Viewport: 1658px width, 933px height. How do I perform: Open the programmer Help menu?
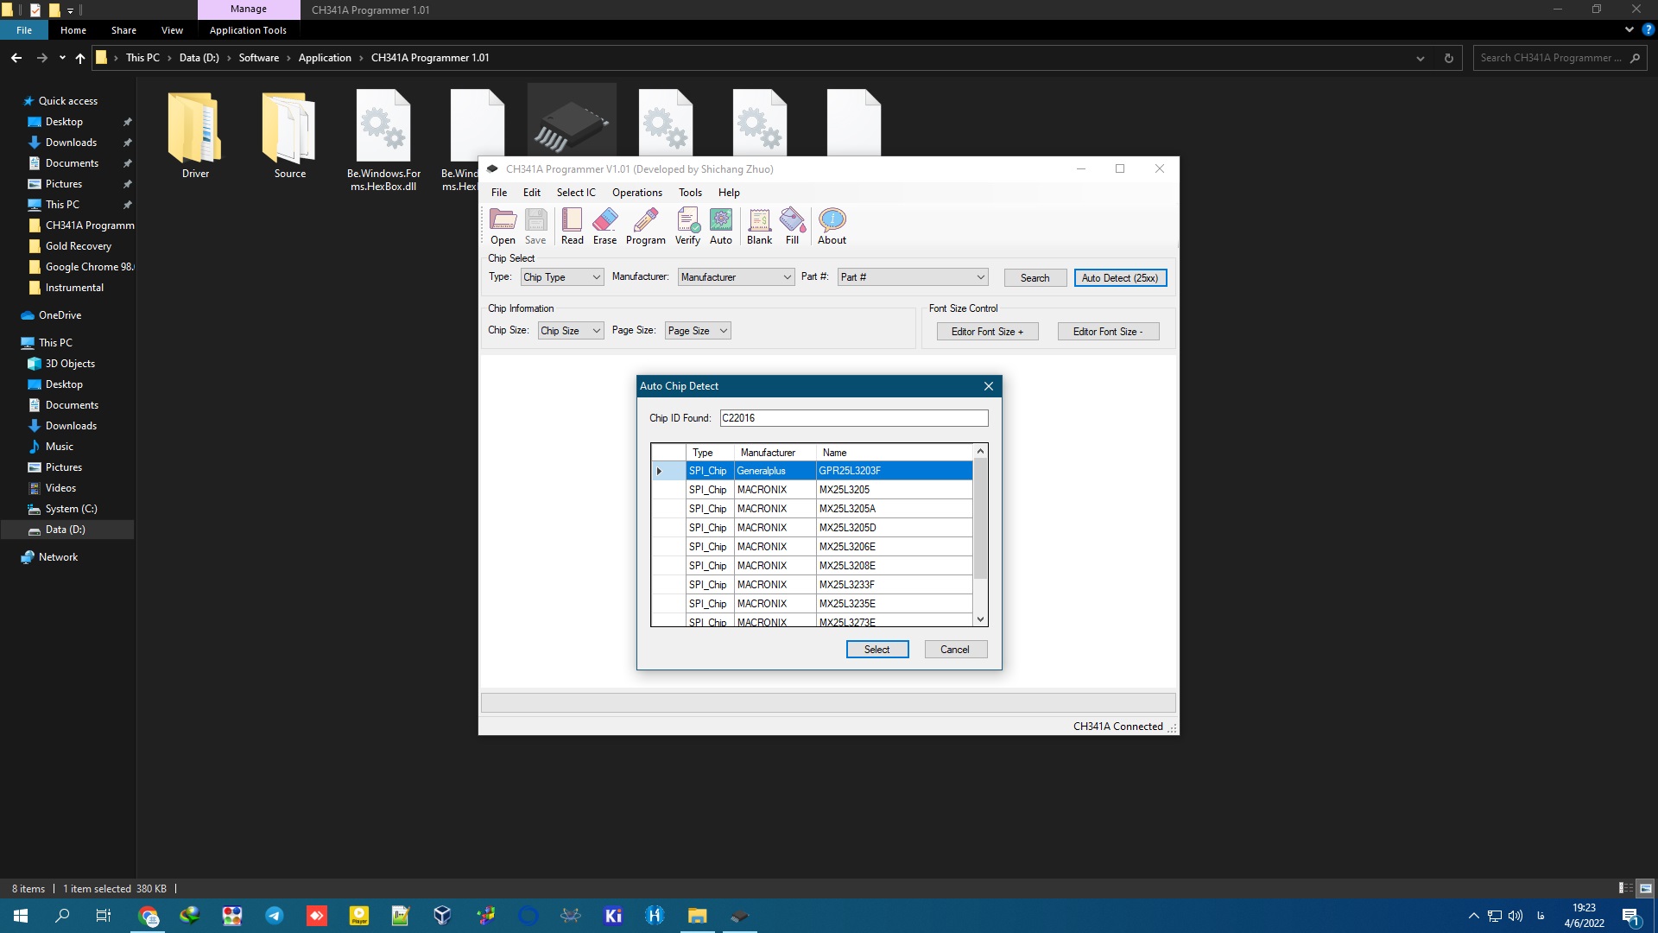click(729, 193)
